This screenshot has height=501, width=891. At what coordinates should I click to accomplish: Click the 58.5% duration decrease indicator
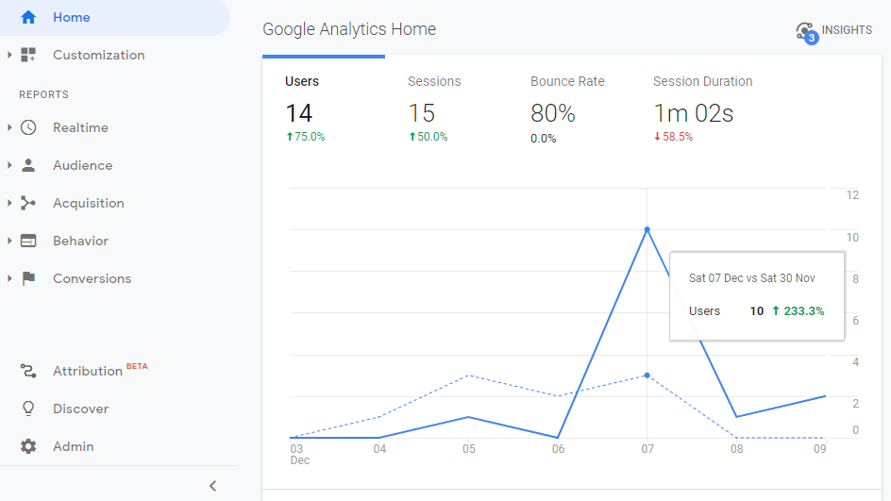673,137
